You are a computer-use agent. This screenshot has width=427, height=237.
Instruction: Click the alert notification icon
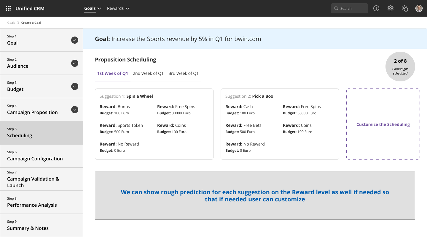point(376,8)
